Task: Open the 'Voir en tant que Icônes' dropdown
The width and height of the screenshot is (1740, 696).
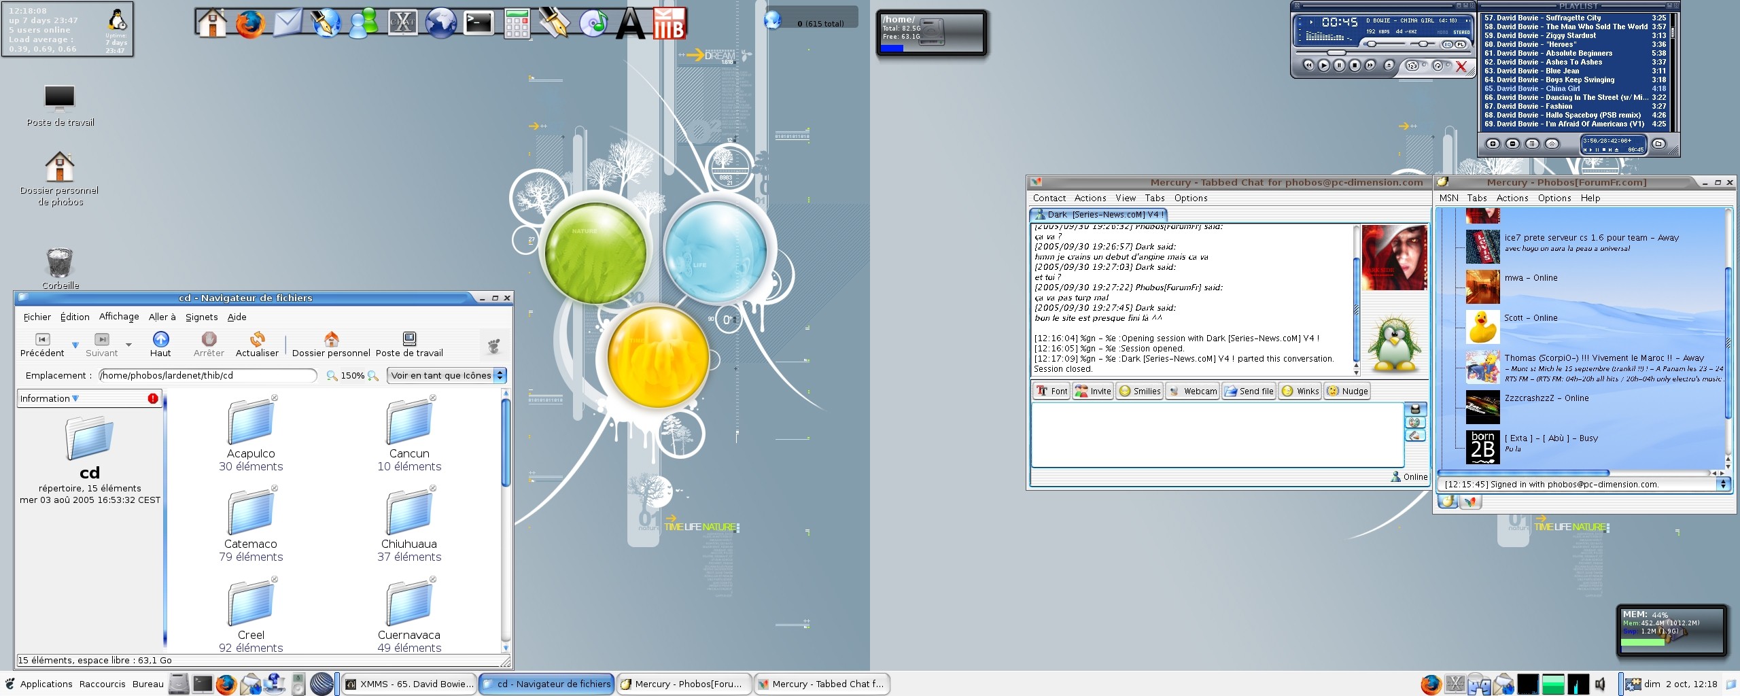Action: 447,375
